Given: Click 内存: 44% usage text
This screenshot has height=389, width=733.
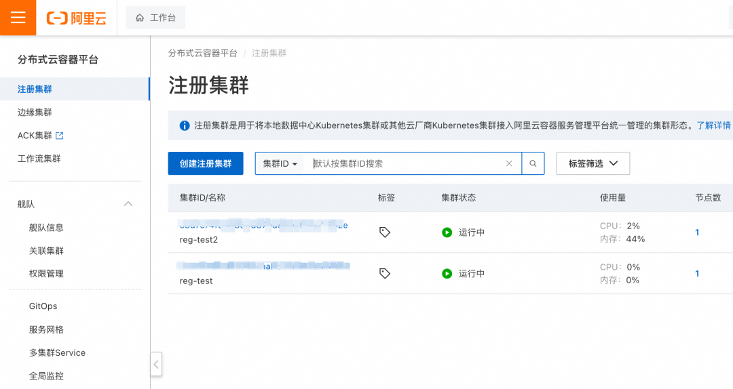Looking at the screenshot, I should [x=622, y=239].
